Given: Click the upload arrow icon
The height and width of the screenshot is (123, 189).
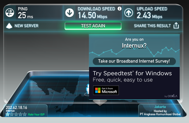Looking at the screenshot, I should click(x=129, y=13).
